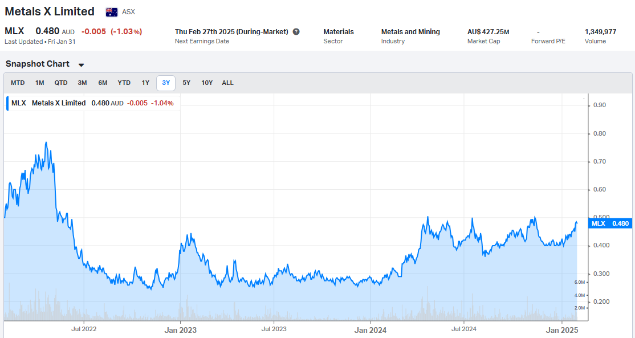The height and width of the screenshot is (338, 635).
Task: Click the active 3Y range tab
Action: click(166, 83)
